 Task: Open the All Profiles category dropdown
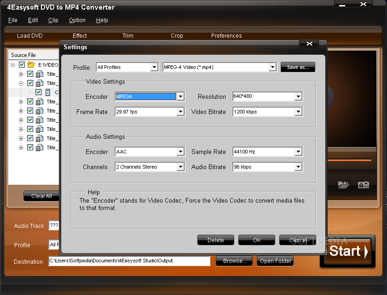tap(154, 67)
